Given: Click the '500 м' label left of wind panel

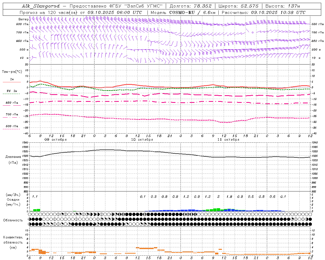Looking at the screenshot, I should (24, 50).
